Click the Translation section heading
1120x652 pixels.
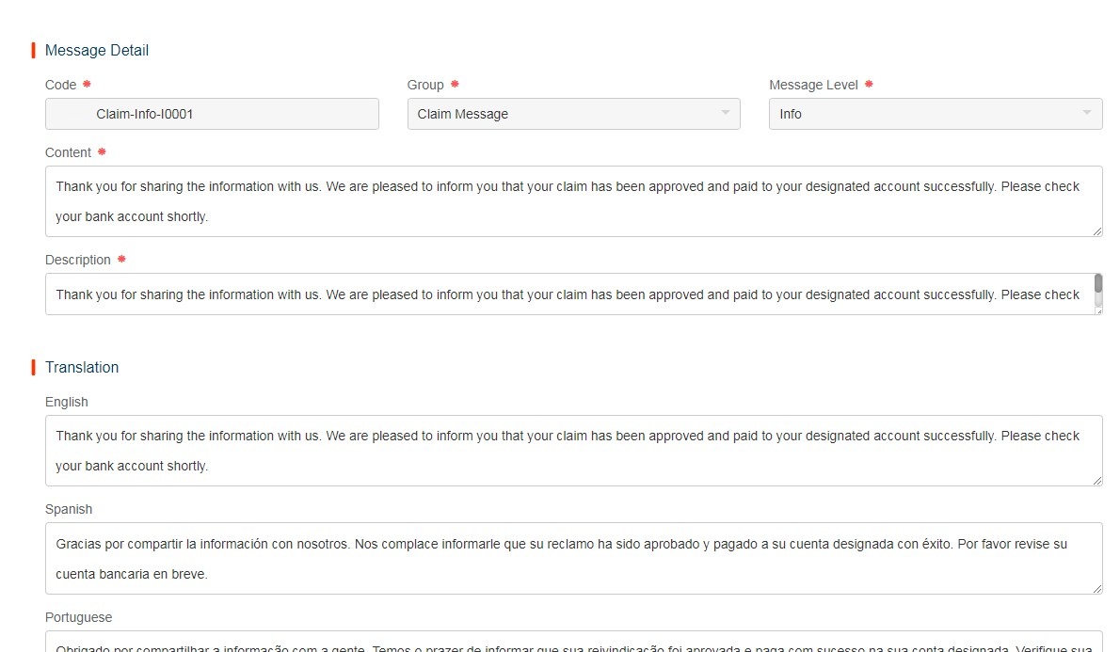tap(82, 368)
